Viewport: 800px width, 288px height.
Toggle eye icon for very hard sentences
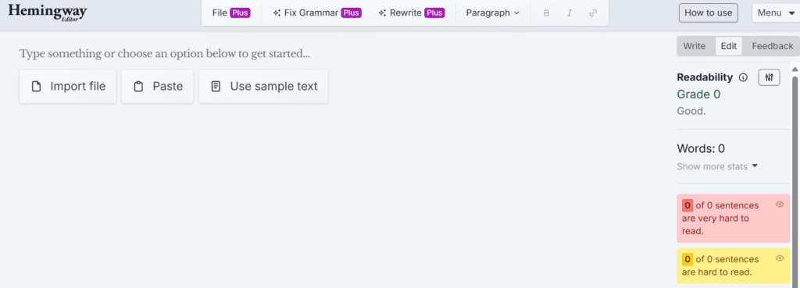780,204
